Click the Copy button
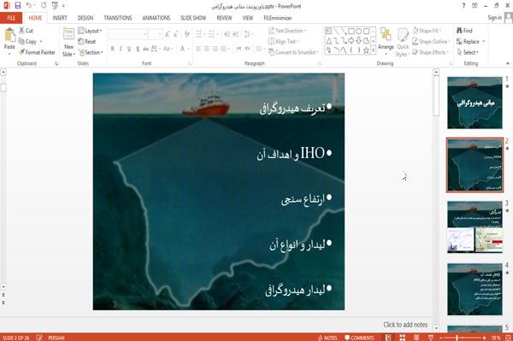 tap(28, 42)
